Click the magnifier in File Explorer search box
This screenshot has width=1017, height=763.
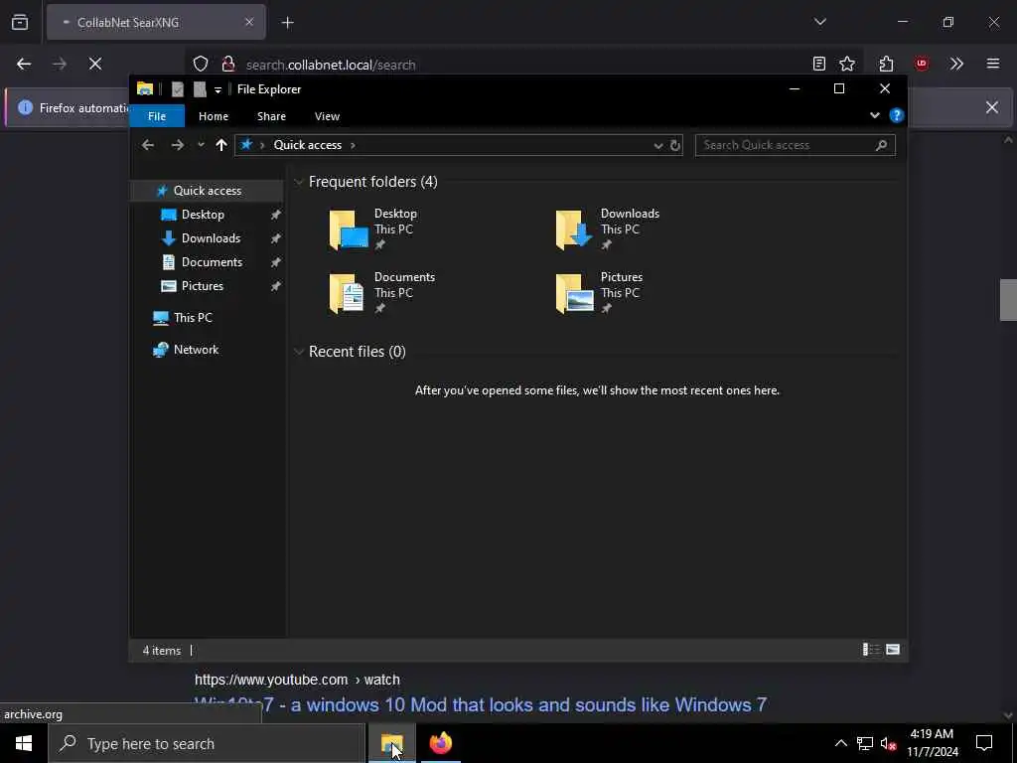click(881, 145)
